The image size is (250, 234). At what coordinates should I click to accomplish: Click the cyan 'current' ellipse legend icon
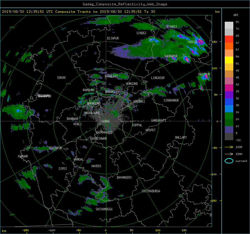[x=229, y=161]
